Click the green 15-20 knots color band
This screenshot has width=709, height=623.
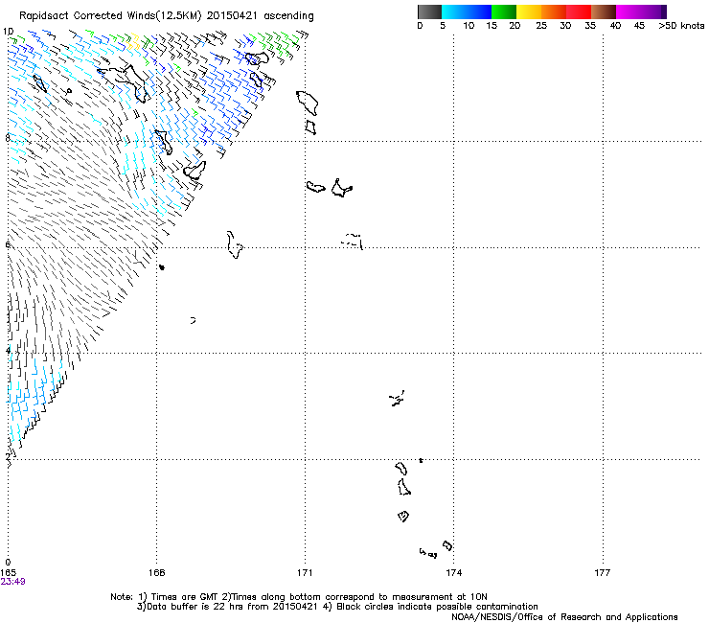coord(504,12)
